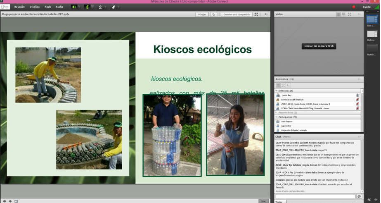Viewport: 381px width, 203px height.
Task: Click the chat messages scrollbar
Action: tap(362, 167)
